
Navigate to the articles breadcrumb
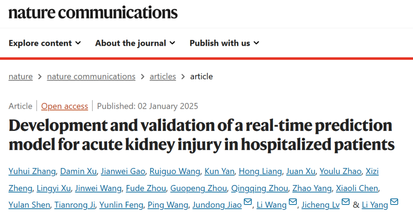pyautogui.click(x=163, y=77)
